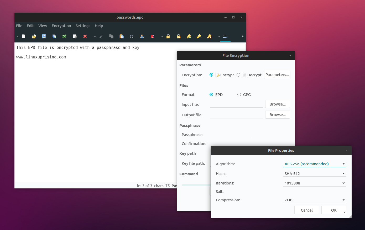
Task: Open the Encryption menu
Action: click(x=61, y=26)
